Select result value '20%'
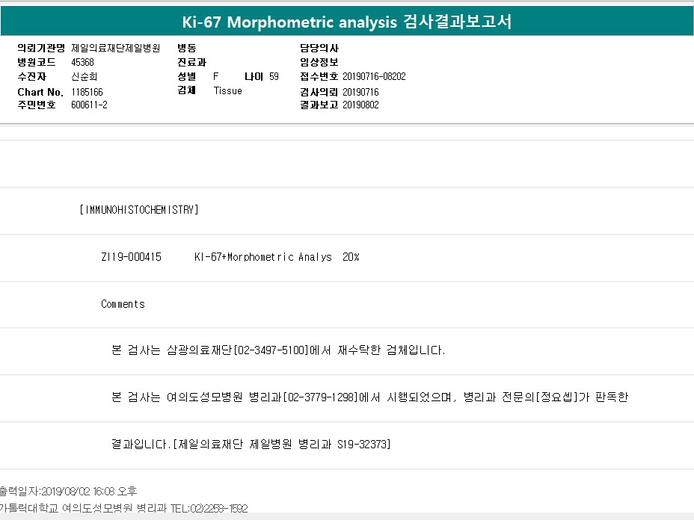The height and width of the screenshot is (520, 694). [x=351, y=257]
